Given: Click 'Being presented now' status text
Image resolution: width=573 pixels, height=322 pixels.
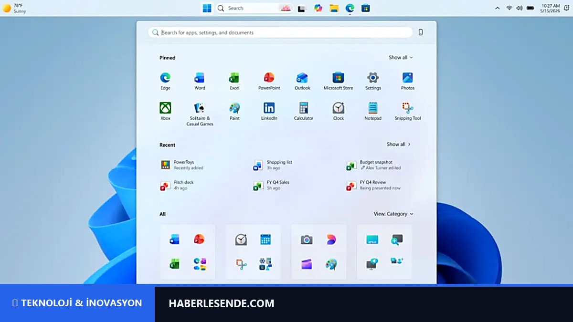Looking at the screenshot, I should [x=380, y=188].
